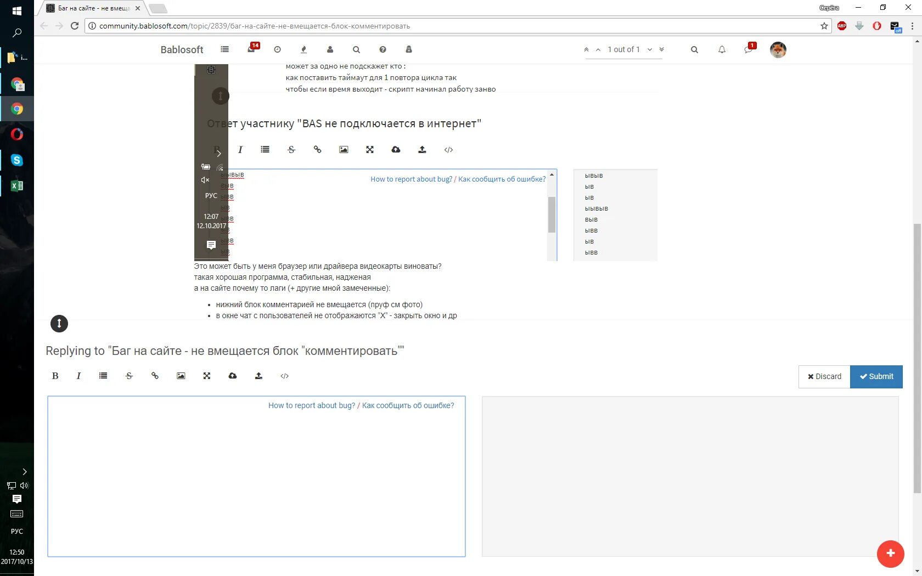Apply strikethrough in reply composer
Screen dimensions: 922x576
[x=129, y=376]
